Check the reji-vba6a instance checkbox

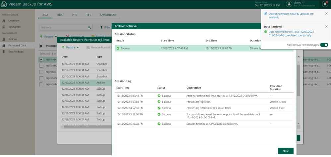point(41,78)
